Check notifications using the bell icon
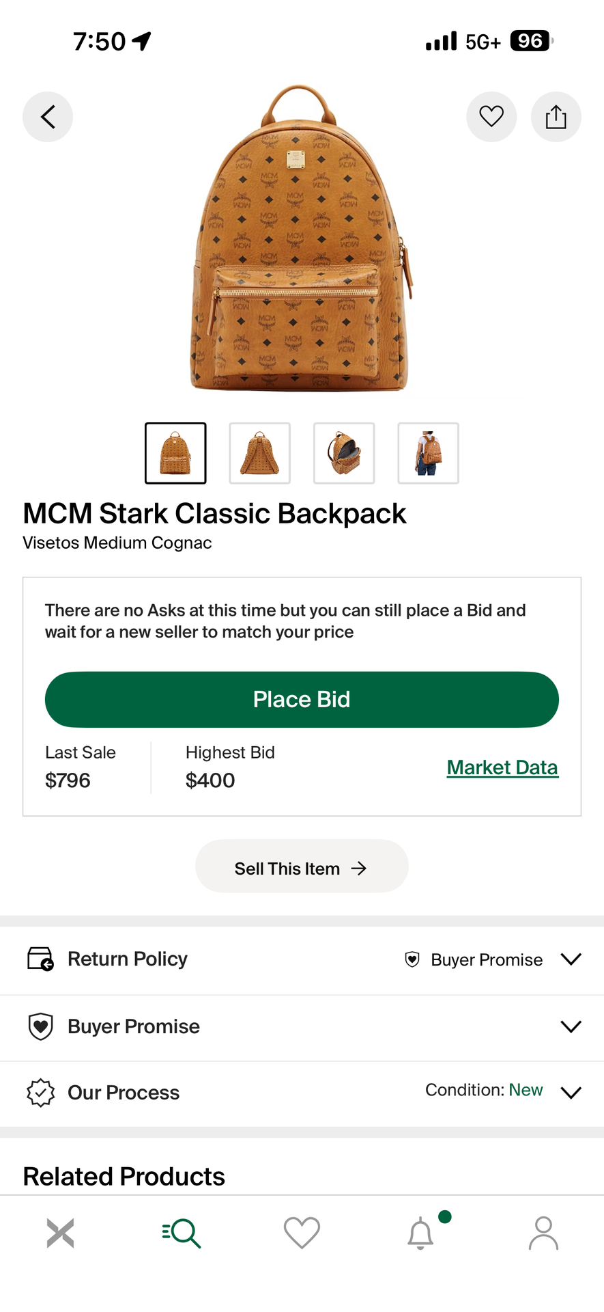Viewport: 604px width, 1312px height. (422, 1233)
